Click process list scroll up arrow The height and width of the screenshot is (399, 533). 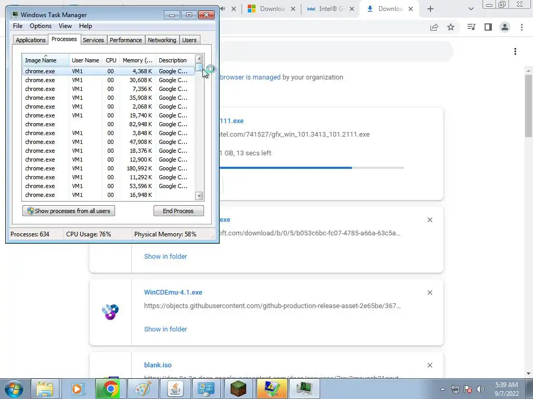pos(199,58)
